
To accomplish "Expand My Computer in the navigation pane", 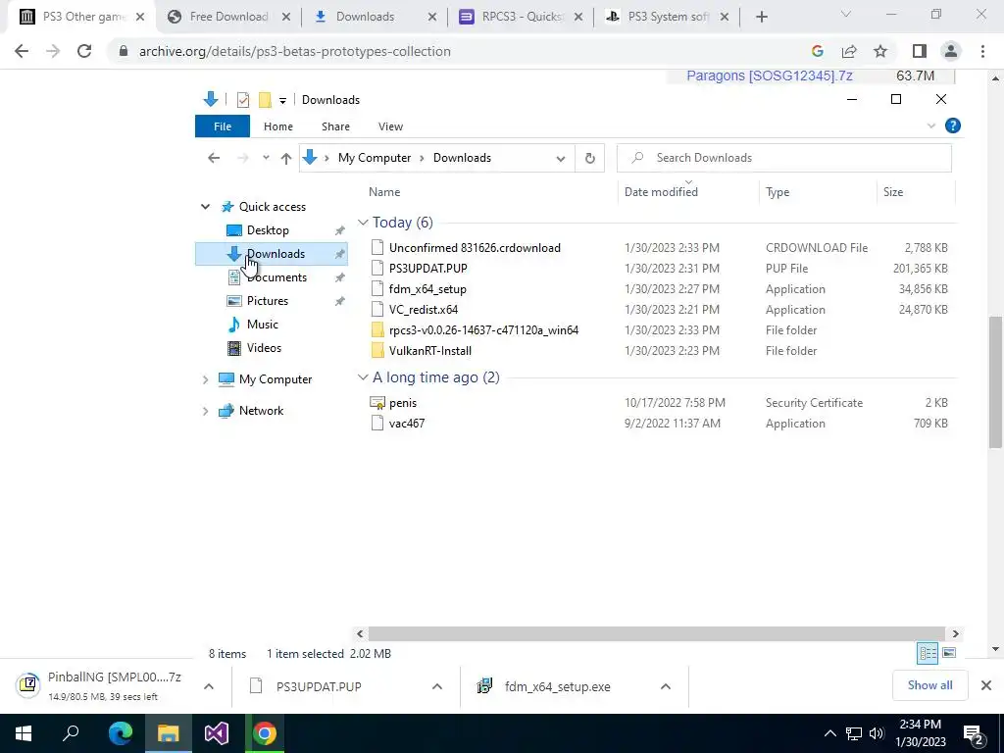I will 205,379.
